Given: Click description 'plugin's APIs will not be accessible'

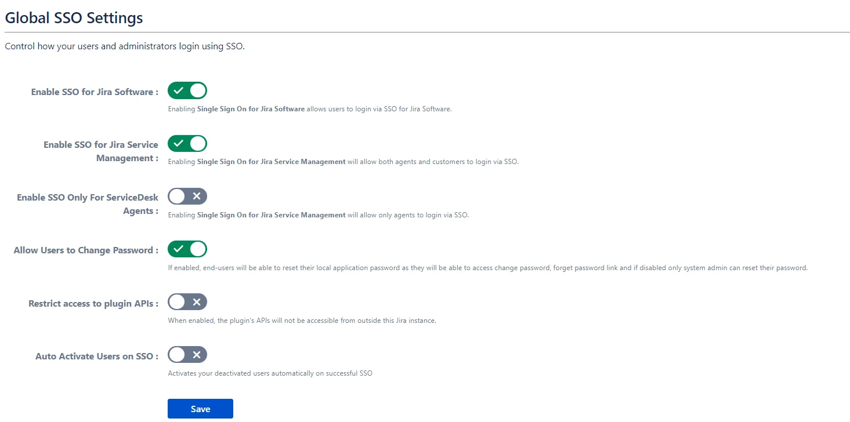Looking at the screenshot, I should click(x=302, y=321).
